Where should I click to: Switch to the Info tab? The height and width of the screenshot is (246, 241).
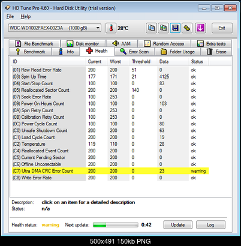click(66, 52)
